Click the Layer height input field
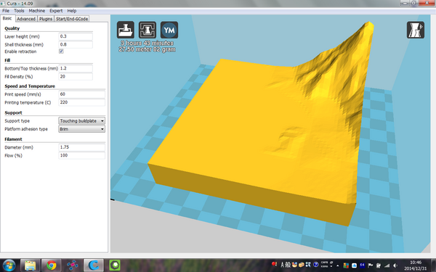The width and height of the screenshot is (436, 272). point(76,36)
